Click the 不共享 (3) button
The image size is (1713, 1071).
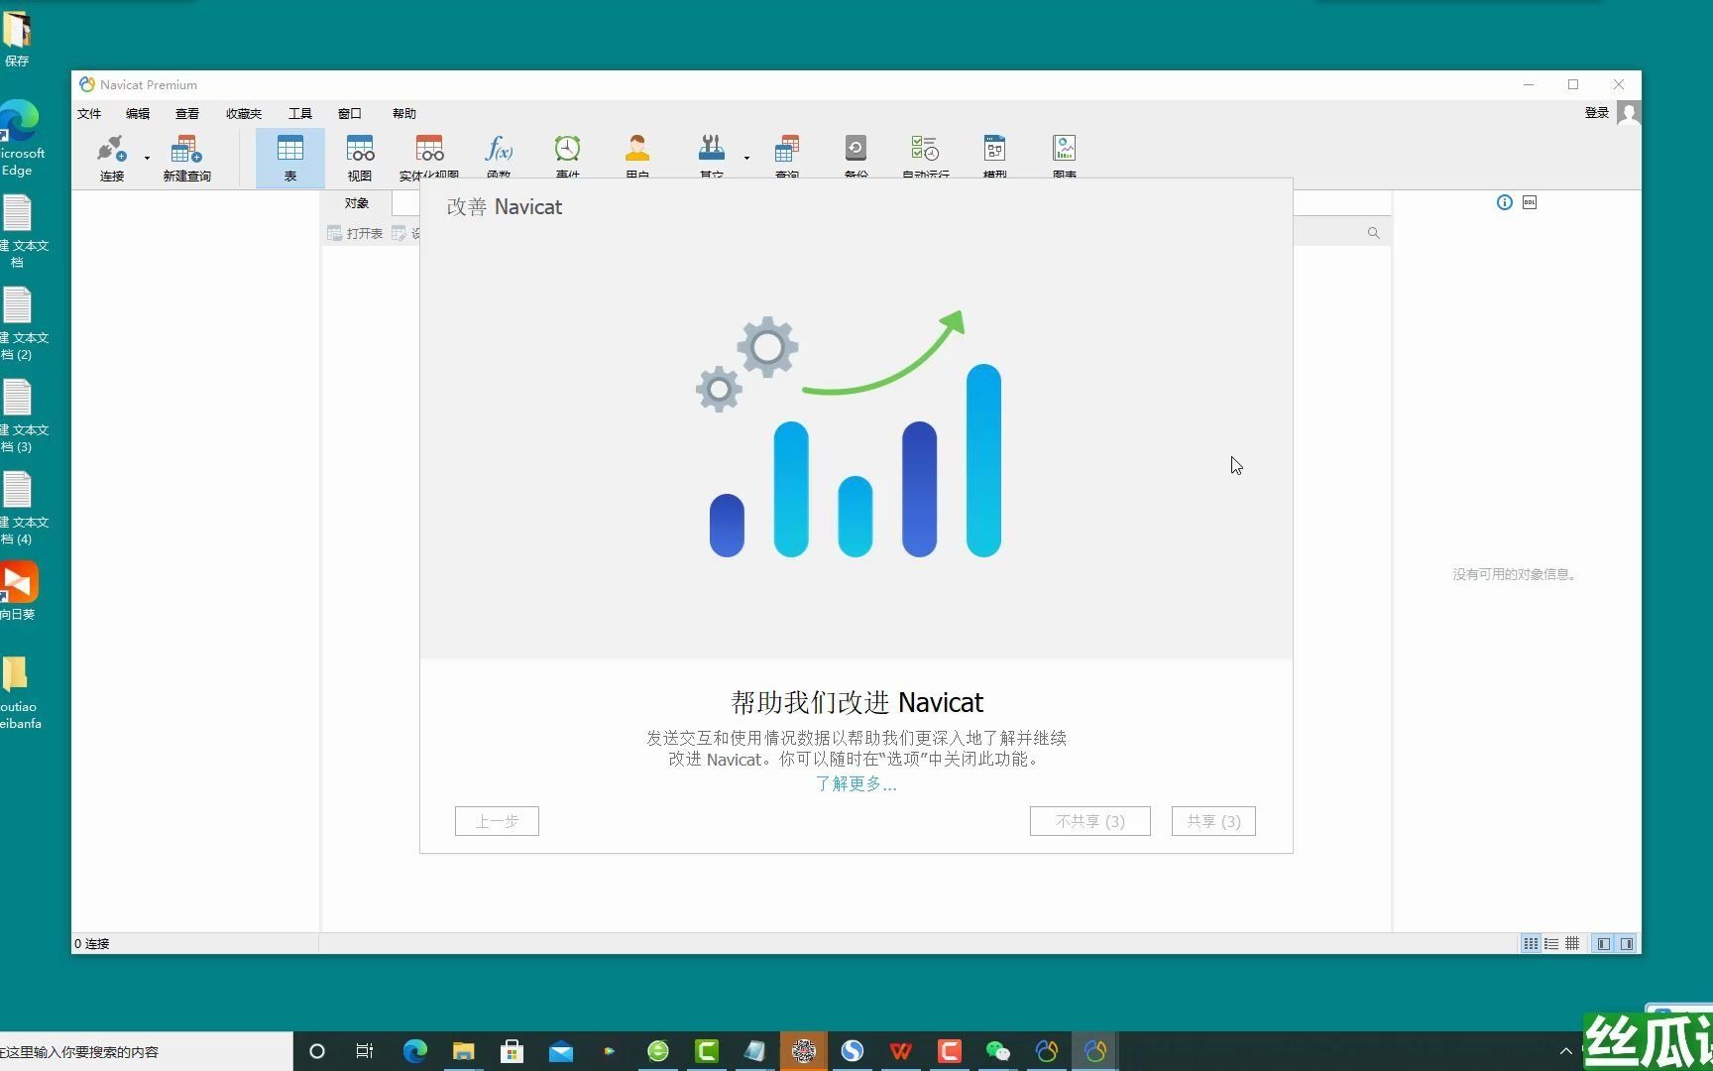pyautogui.click(x=1089, y=821)
